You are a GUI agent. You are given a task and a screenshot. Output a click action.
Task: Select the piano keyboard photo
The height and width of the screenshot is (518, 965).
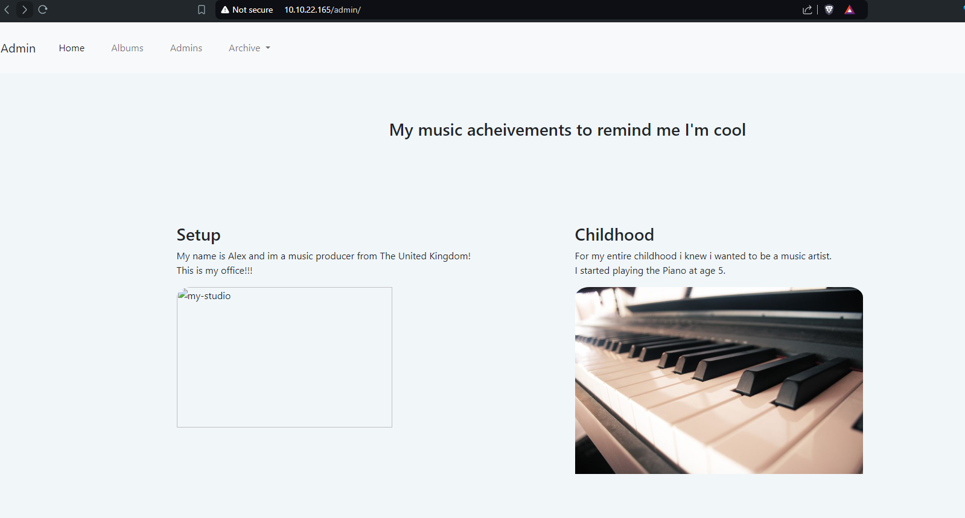tap(719, 381)
